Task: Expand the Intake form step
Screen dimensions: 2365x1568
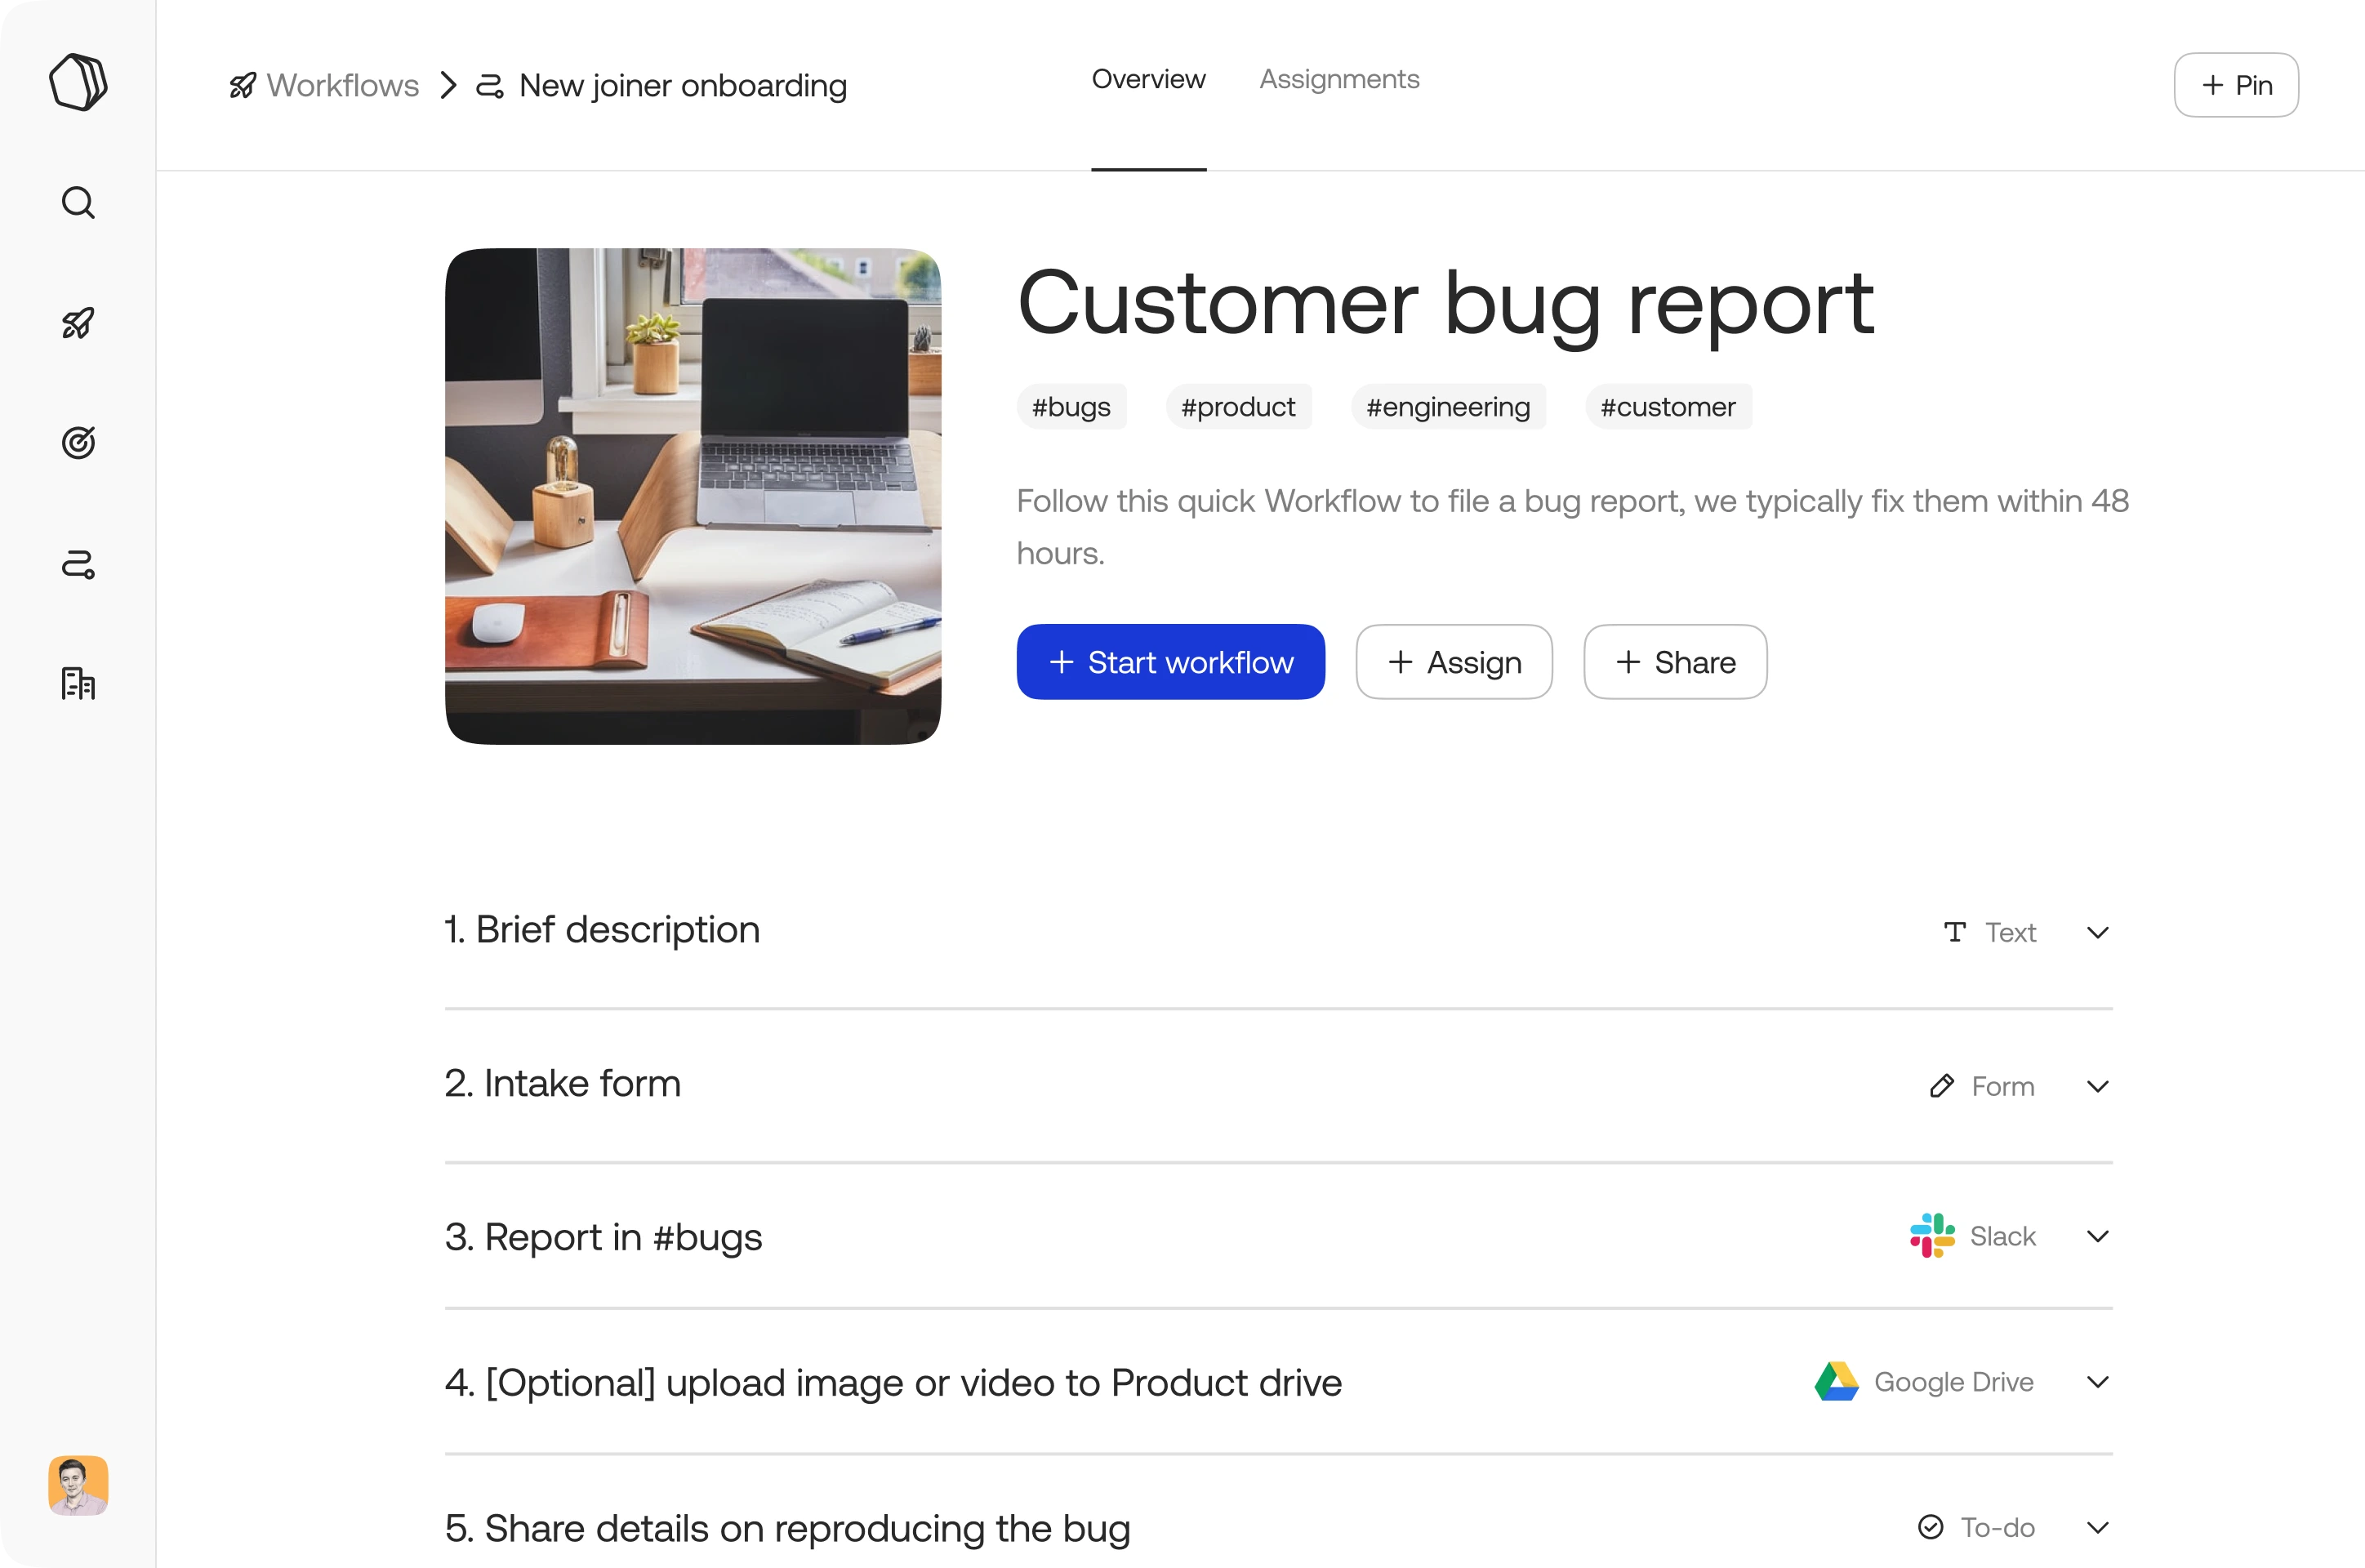Action: 2098,1086
